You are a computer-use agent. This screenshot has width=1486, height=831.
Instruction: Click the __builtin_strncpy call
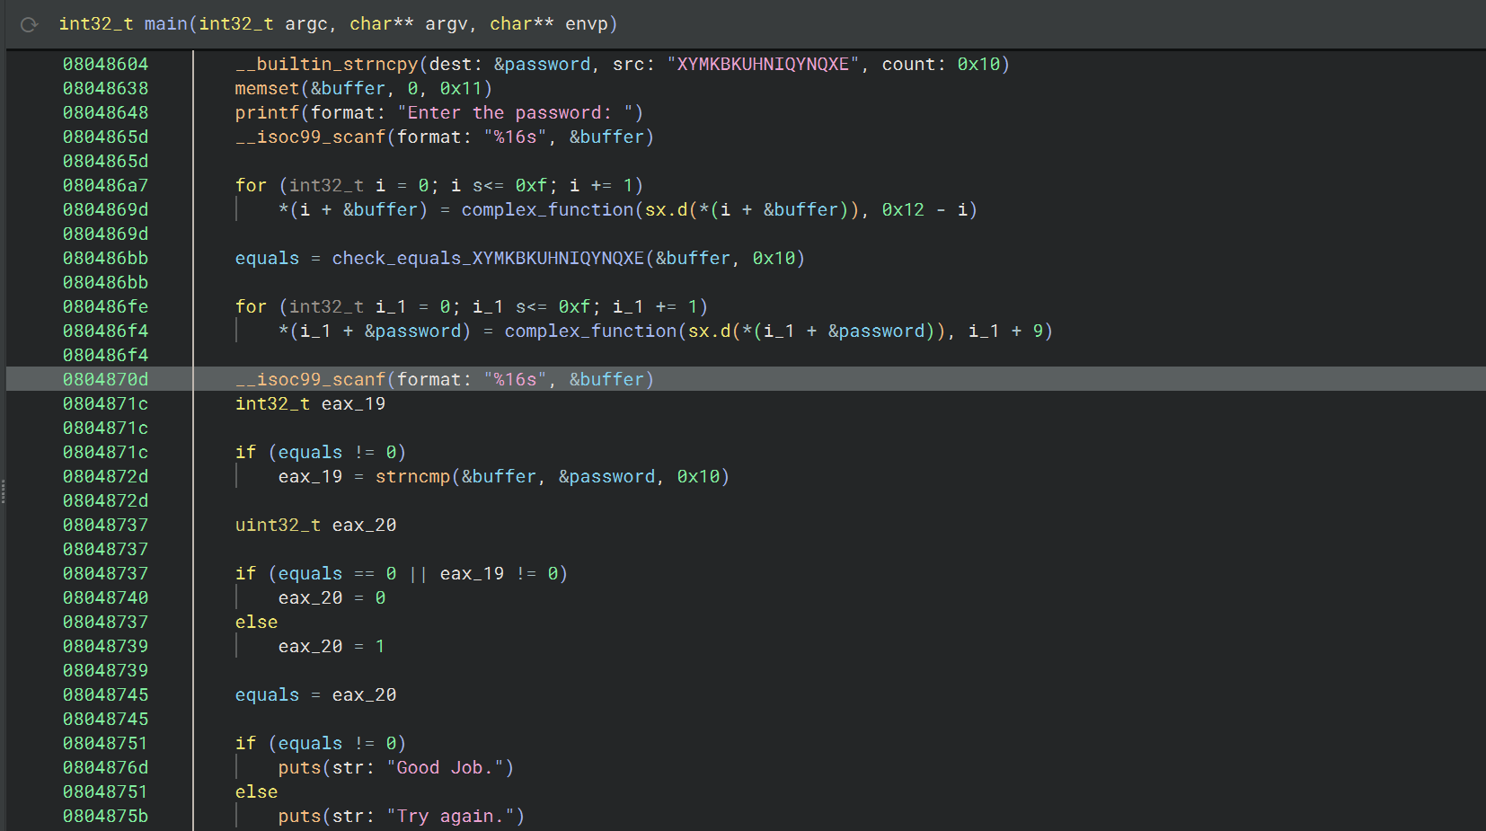tap(326, 65)
